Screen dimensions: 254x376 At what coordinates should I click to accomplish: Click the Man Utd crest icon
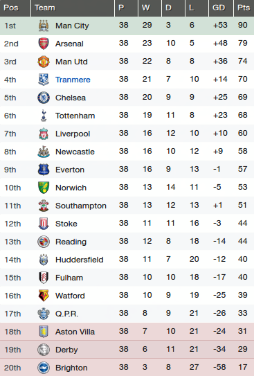(x=44, y=62)
